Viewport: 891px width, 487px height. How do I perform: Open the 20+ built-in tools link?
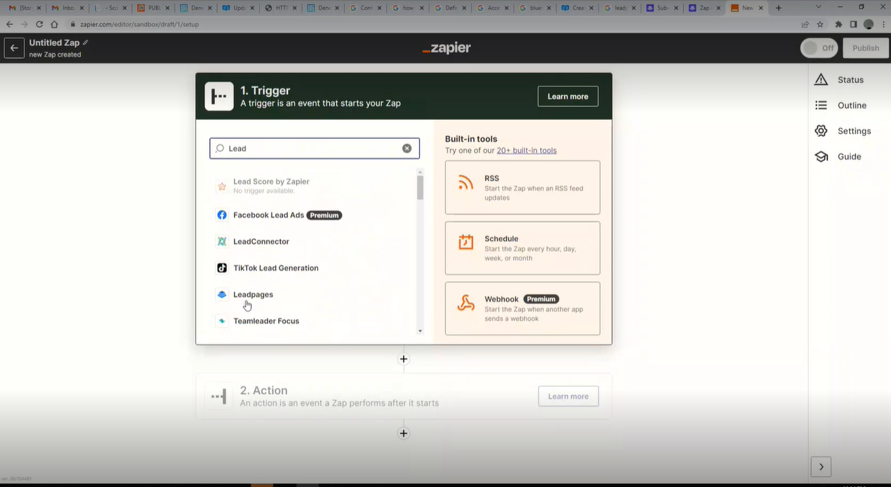click(526, 150)
